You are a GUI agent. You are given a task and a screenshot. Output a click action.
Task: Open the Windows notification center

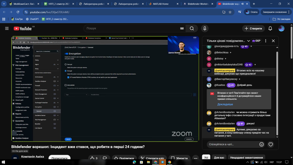pos(287,162)
